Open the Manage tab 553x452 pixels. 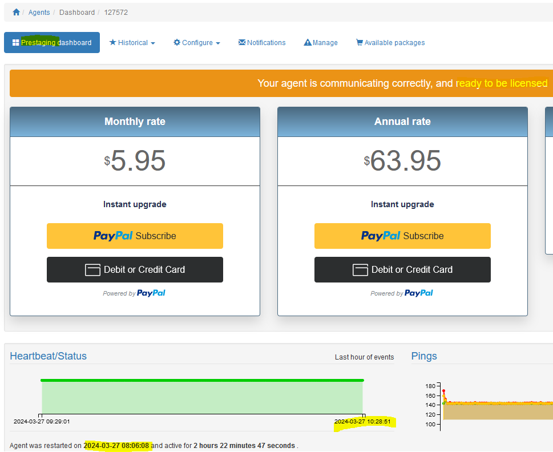coord(321,43)
